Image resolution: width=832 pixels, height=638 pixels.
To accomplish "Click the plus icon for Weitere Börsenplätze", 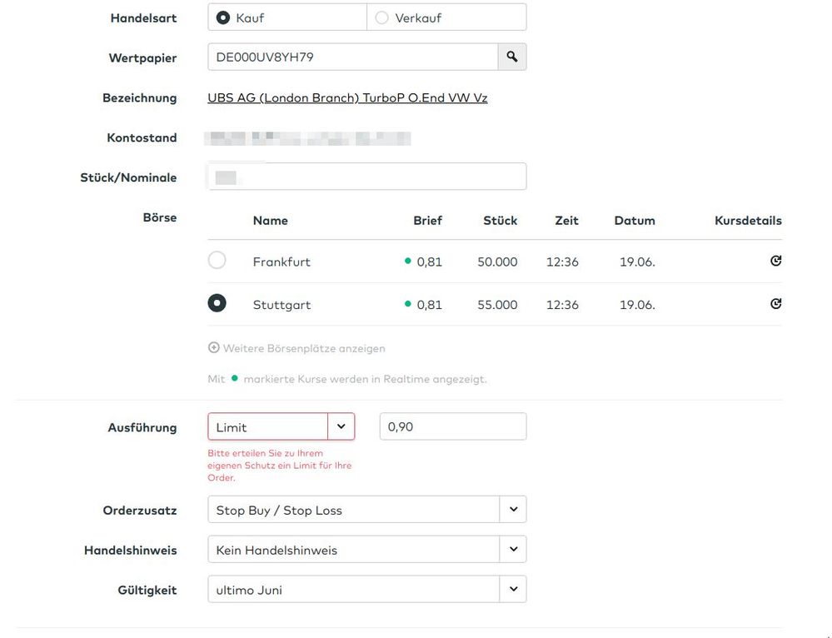I will [x=214, y=348].
